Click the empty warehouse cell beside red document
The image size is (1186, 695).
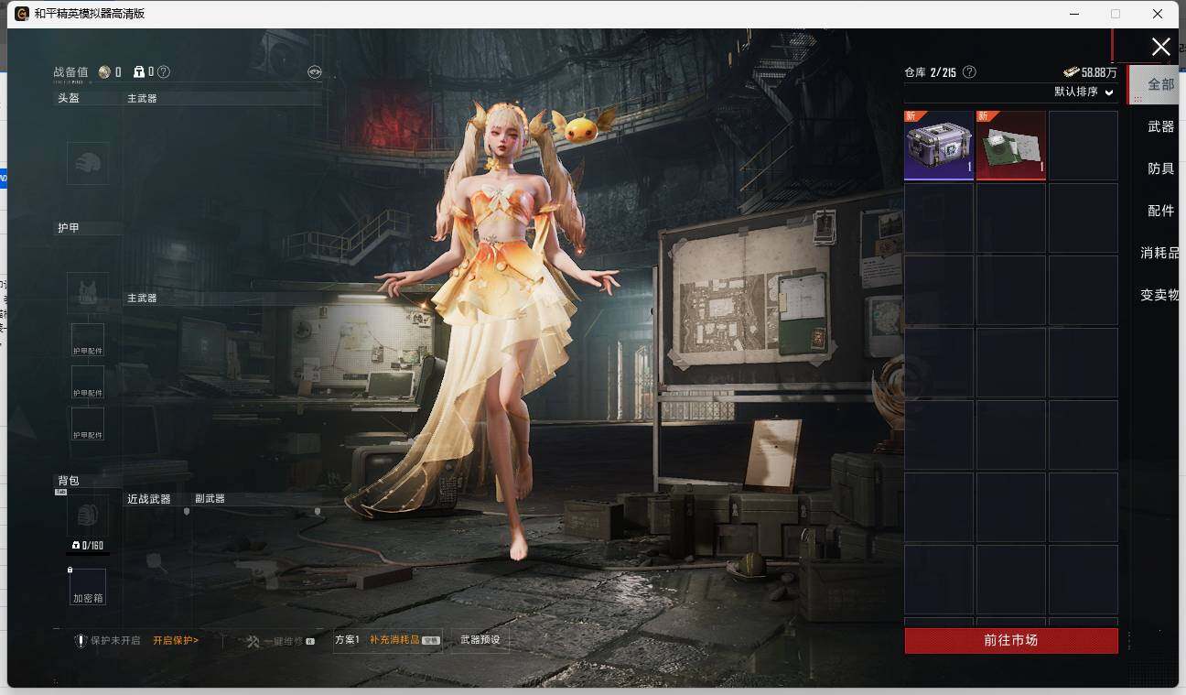tap(1084, 145)
